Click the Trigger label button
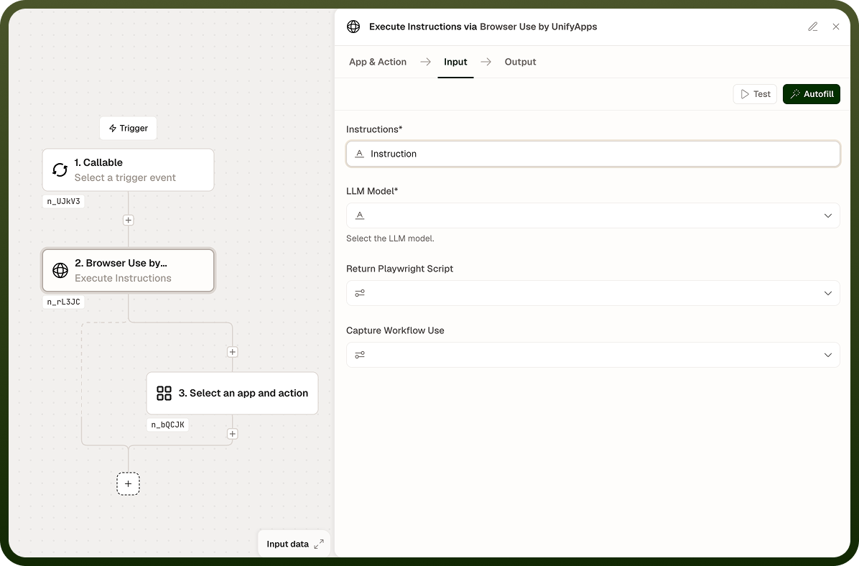This screenshot has height=566, width=859. click(128, 129)
